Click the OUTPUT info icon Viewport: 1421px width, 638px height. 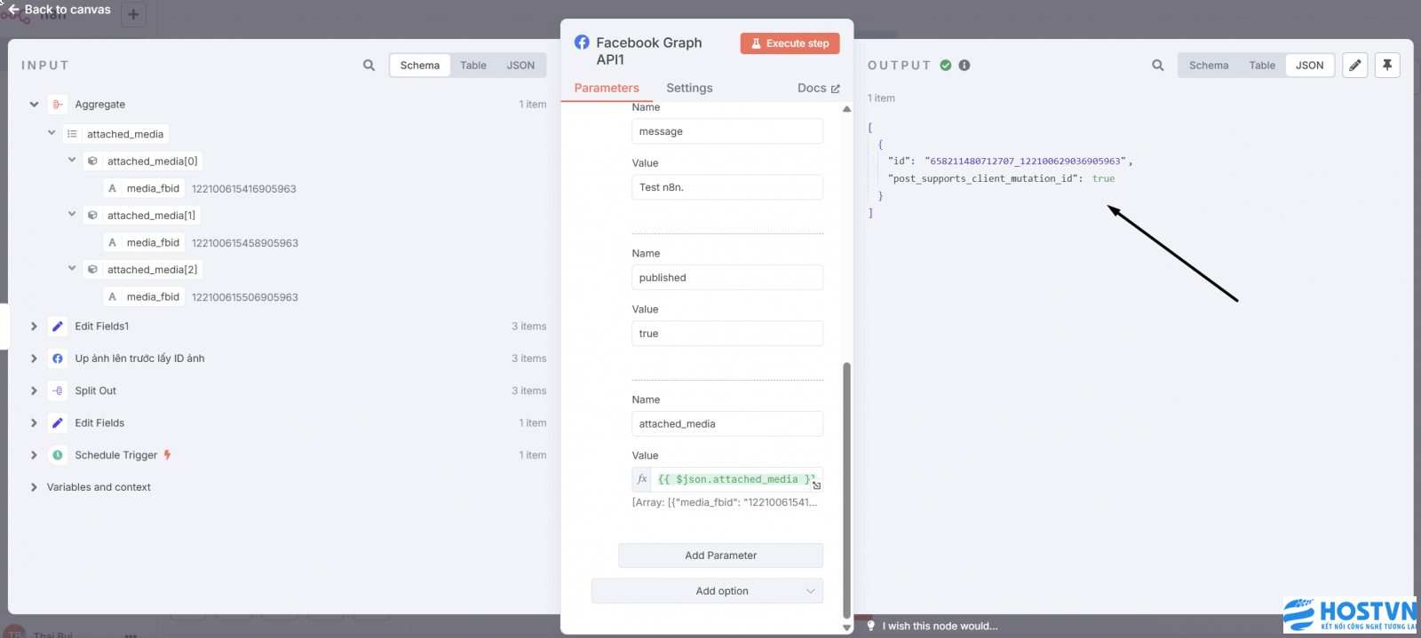[965, 66]
